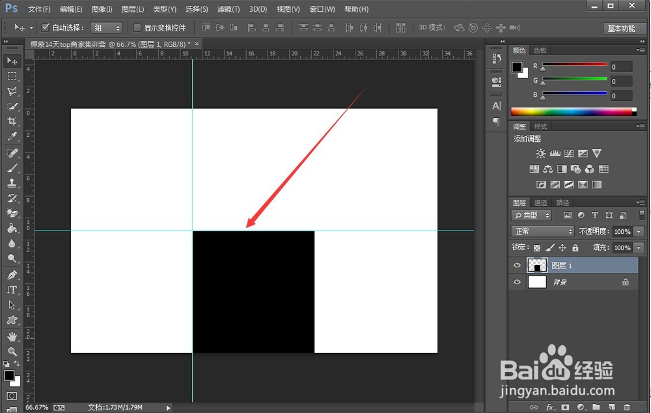The height and width of the screenshot is (413, 651).
Task: Select the Move tool
Action: pos(12,61)
